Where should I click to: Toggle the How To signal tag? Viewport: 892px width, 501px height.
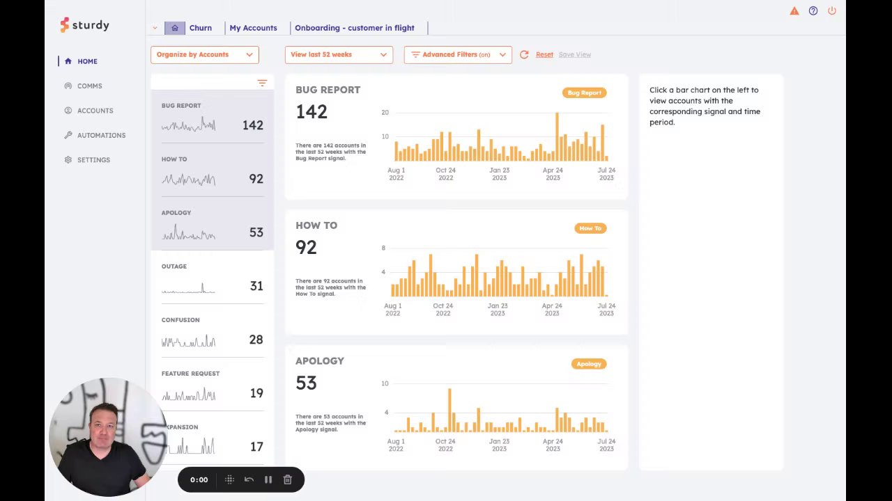click(590, 228)
